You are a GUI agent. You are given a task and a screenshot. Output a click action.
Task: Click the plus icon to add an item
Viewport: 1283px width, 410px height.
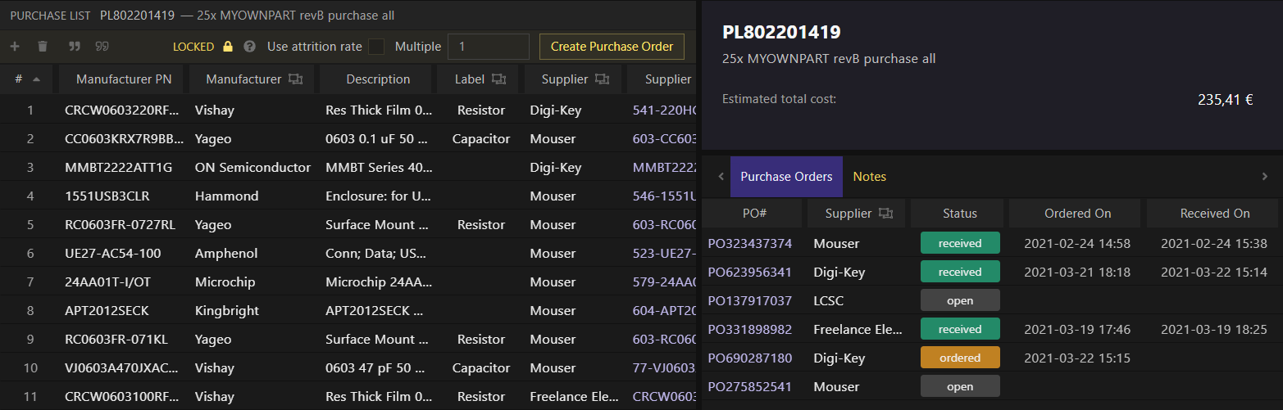15,47
